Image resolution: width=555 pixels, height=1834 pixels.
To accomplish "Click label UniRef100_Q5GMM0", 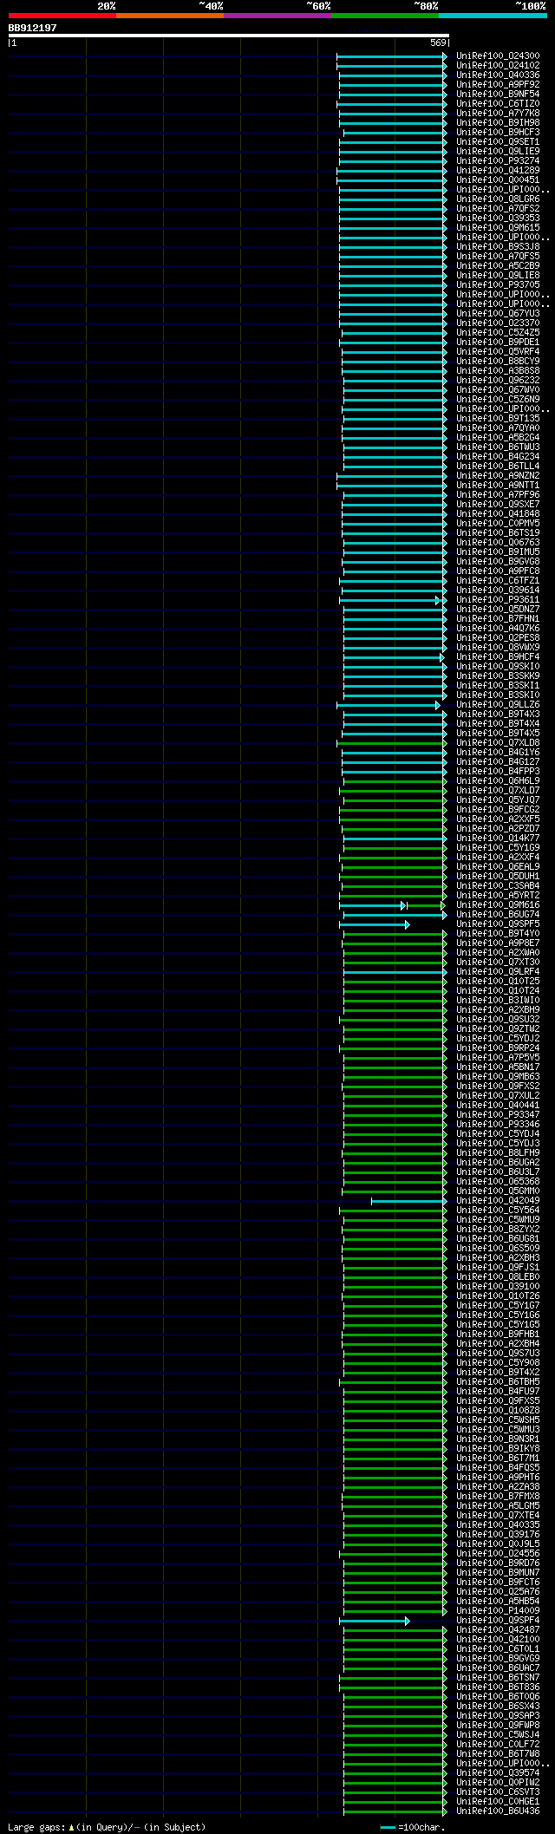I will tap(498, 1191).
